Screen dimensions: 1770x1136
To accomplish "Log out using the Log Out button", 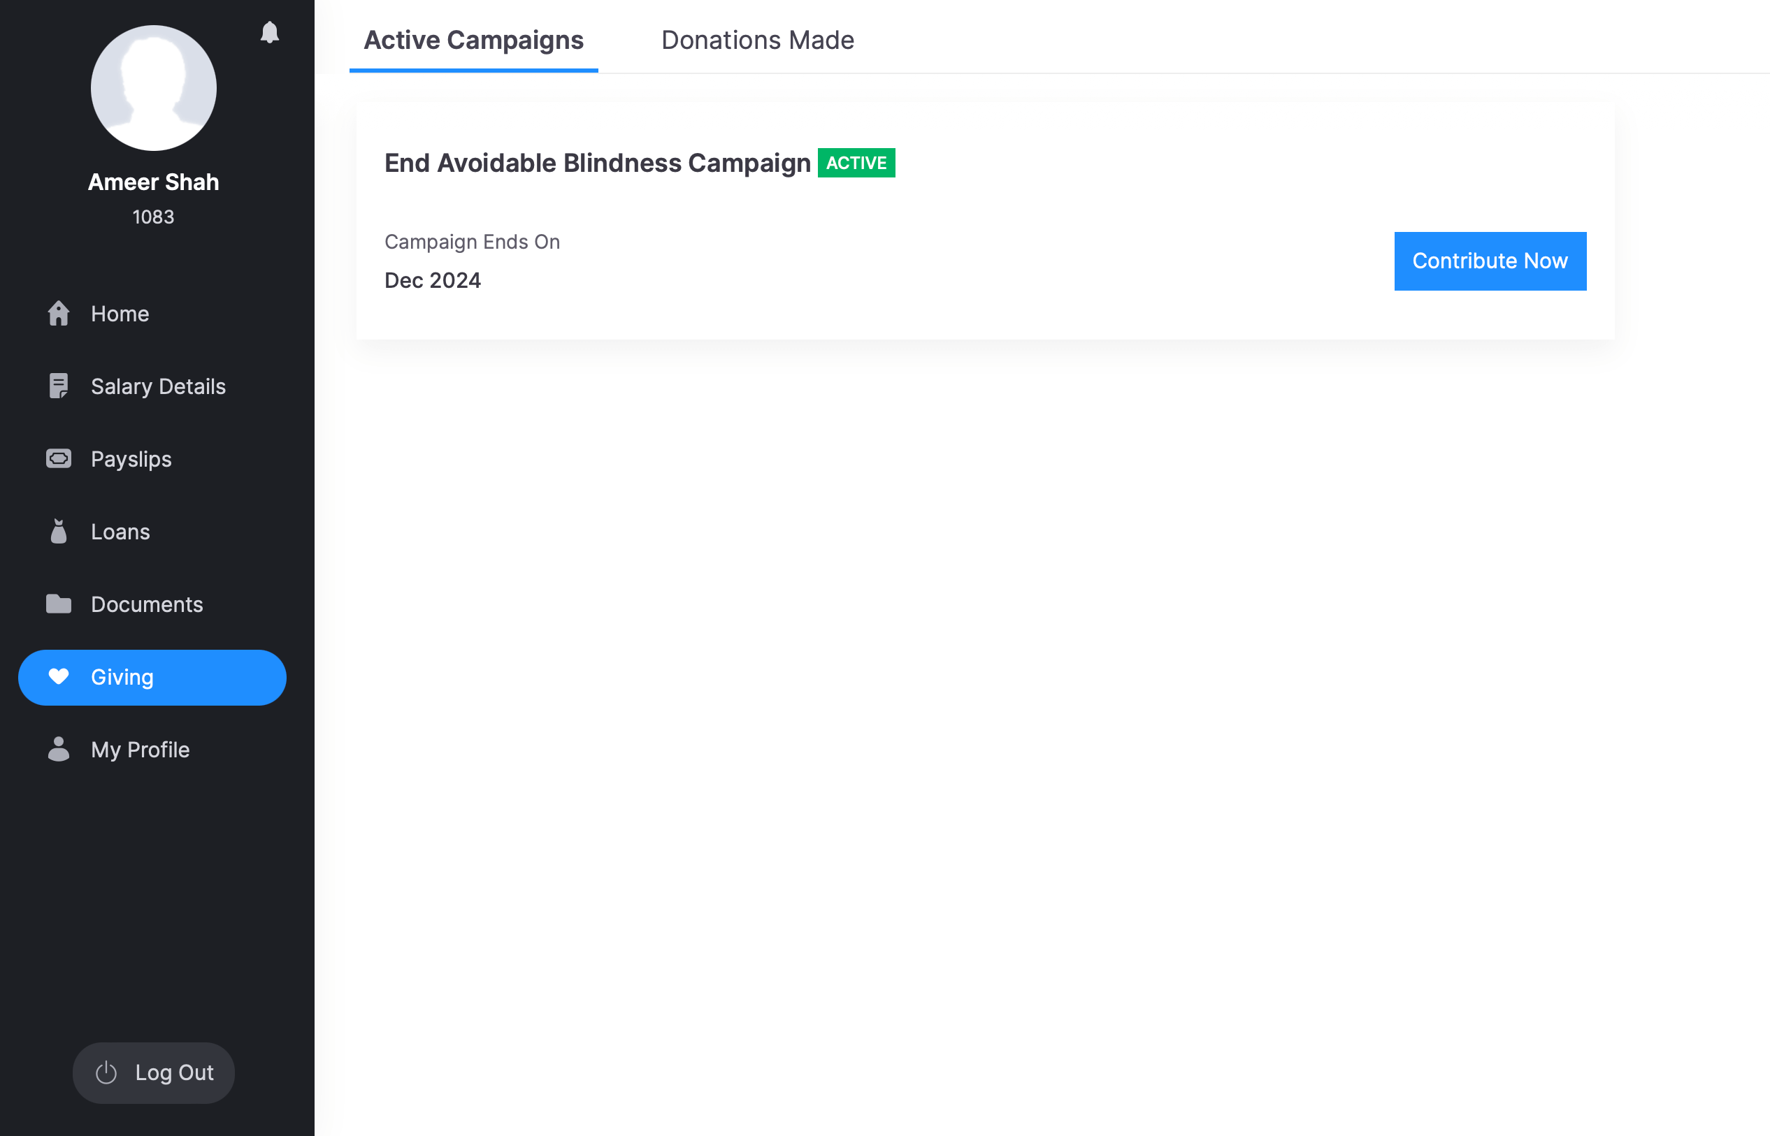I will (154, 1072).
